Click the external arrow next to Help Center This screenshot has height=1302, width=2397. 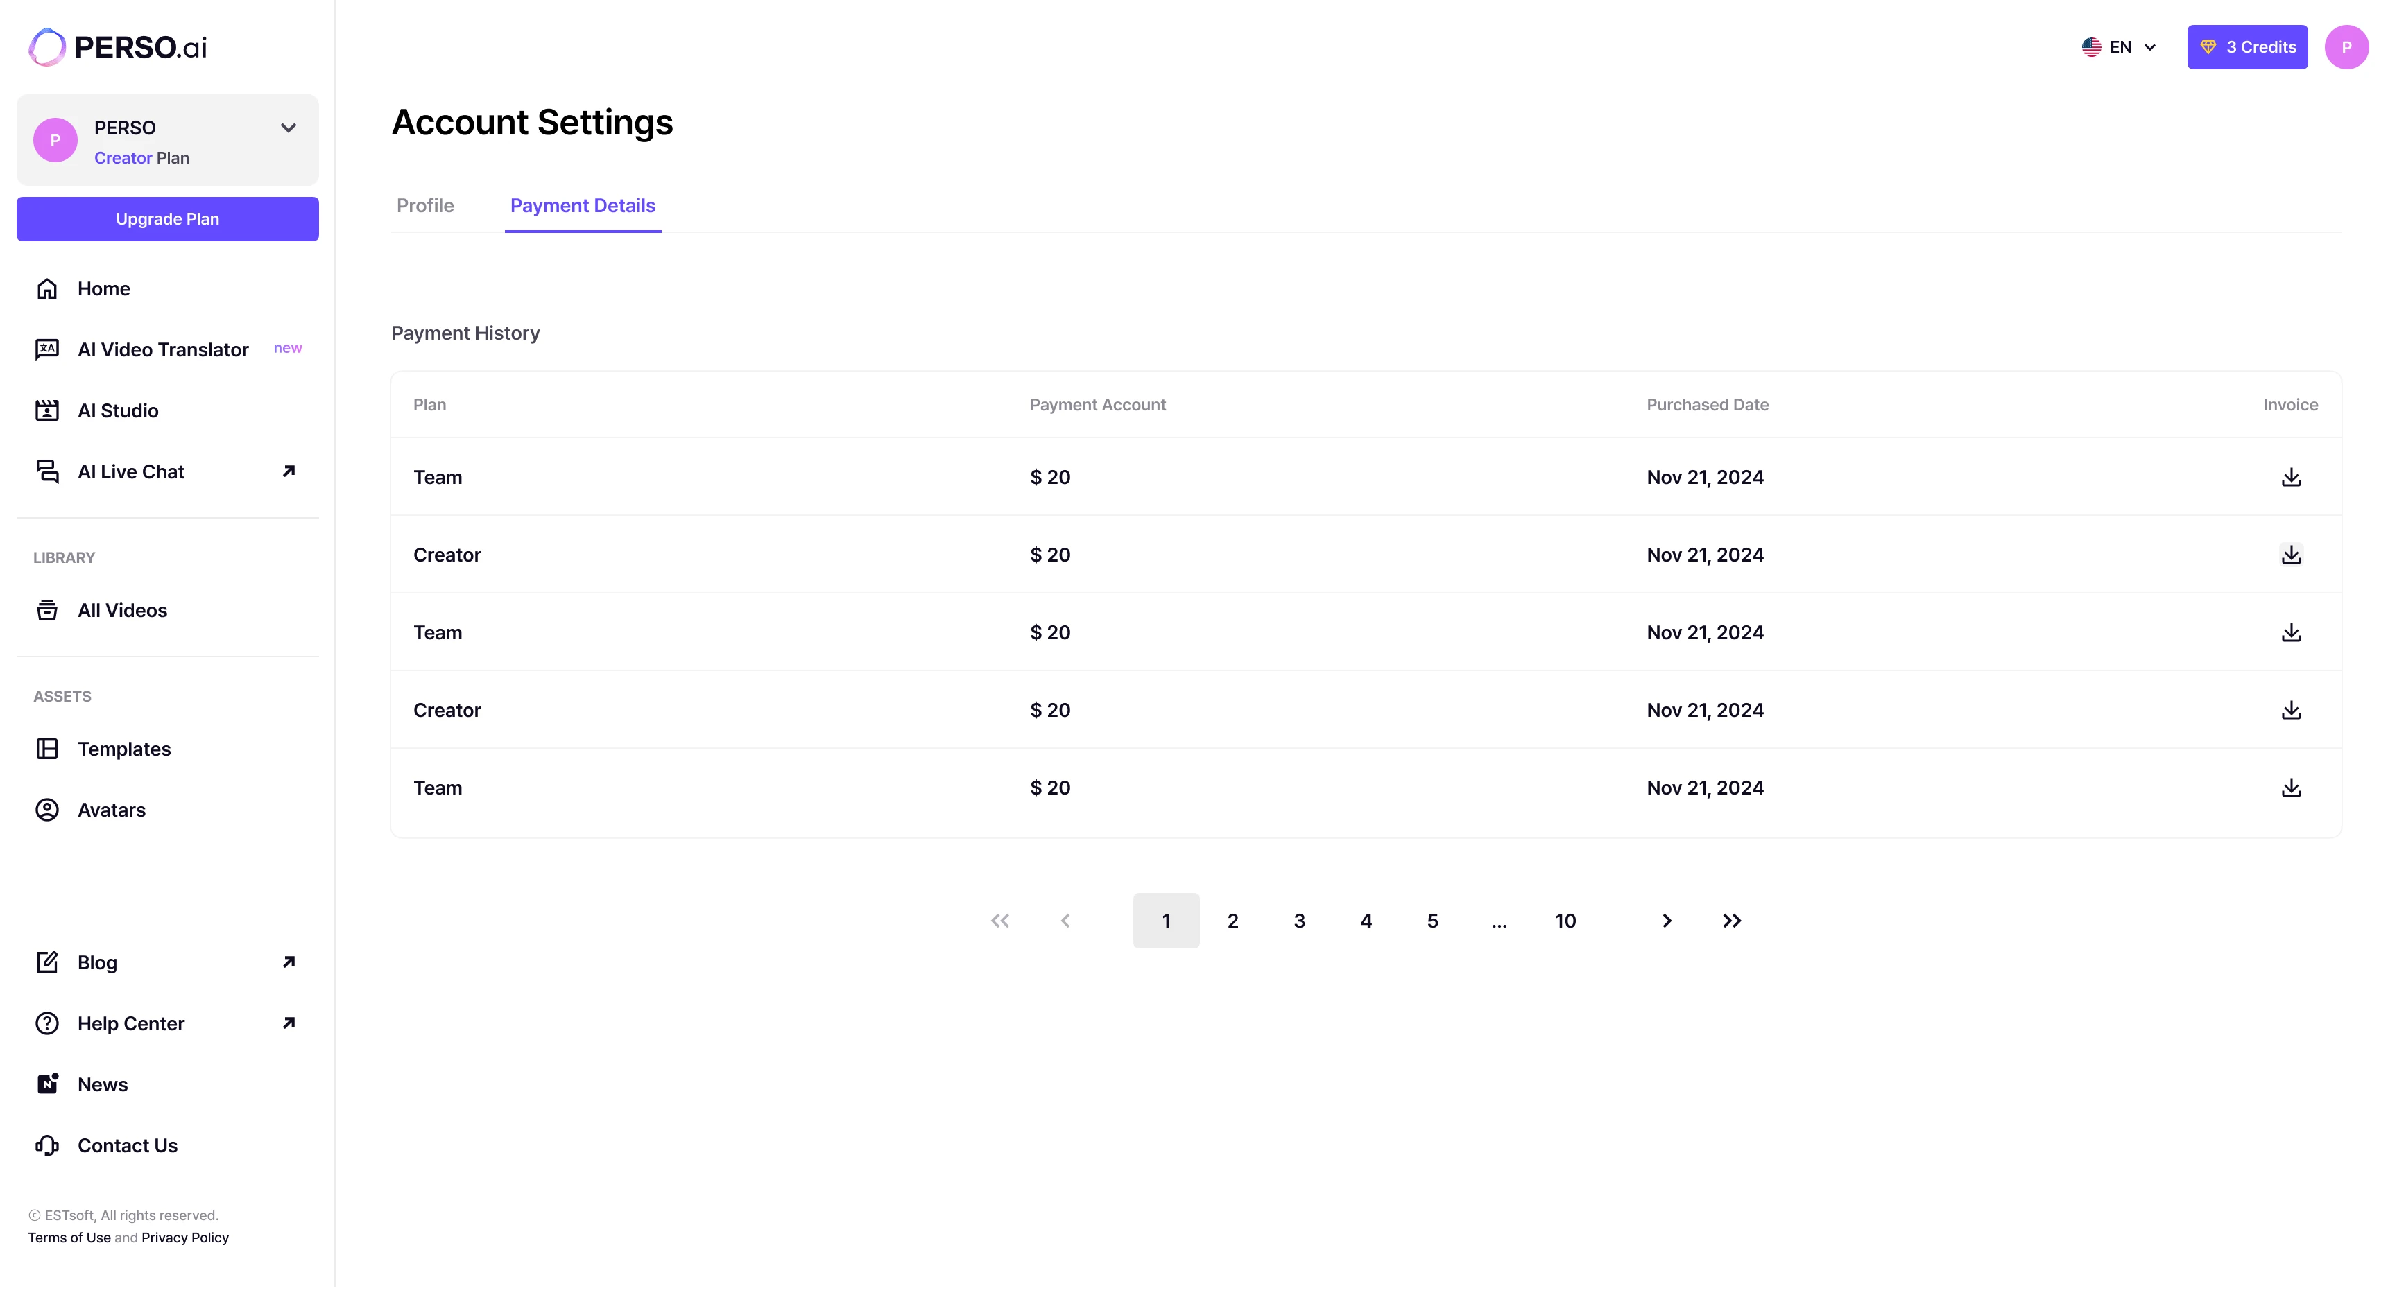(289, 1023)
